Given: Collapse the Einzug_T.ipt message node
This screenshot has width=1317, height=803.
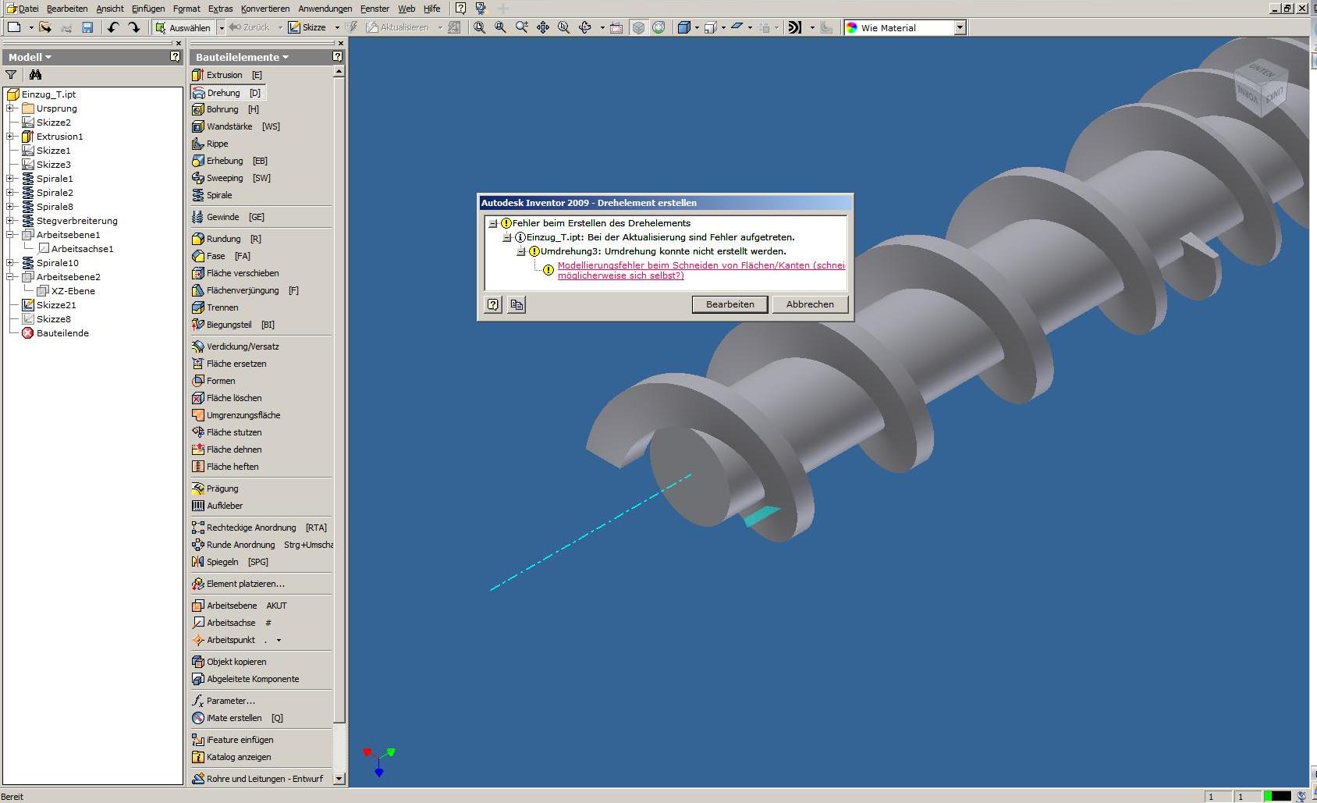Looking at the screenshot, I should click(507, 237).
